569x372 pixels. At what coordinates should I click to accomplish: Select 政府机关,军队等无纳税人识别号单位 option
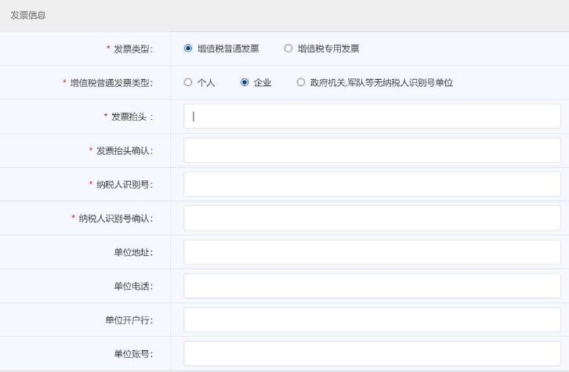[x=301, y=83]
